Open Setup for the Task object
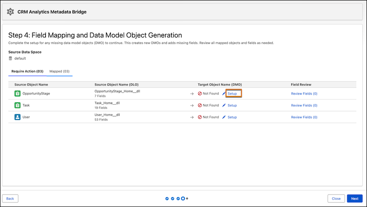This screenshot has height=207, width=367. 232,106
